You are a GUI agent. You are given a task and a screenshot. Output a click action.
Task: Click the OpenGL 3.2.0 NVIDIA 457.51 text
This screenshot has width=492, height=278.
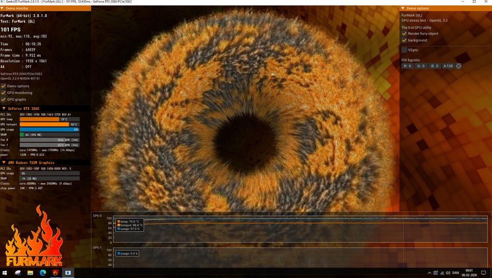(20, 78)
